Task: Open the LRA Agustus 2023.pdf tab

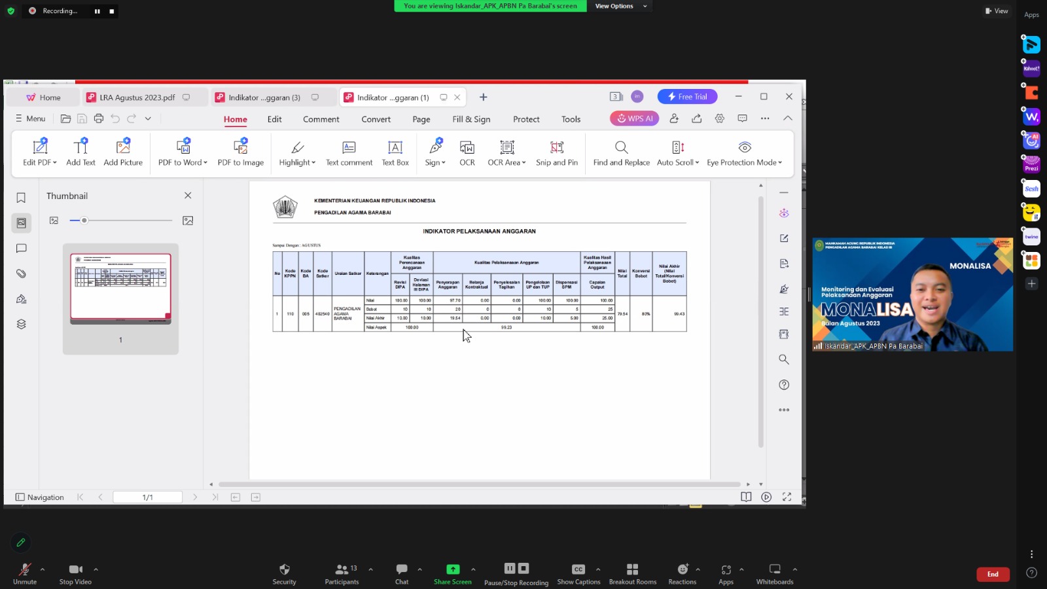Action: tap(137, 98)
